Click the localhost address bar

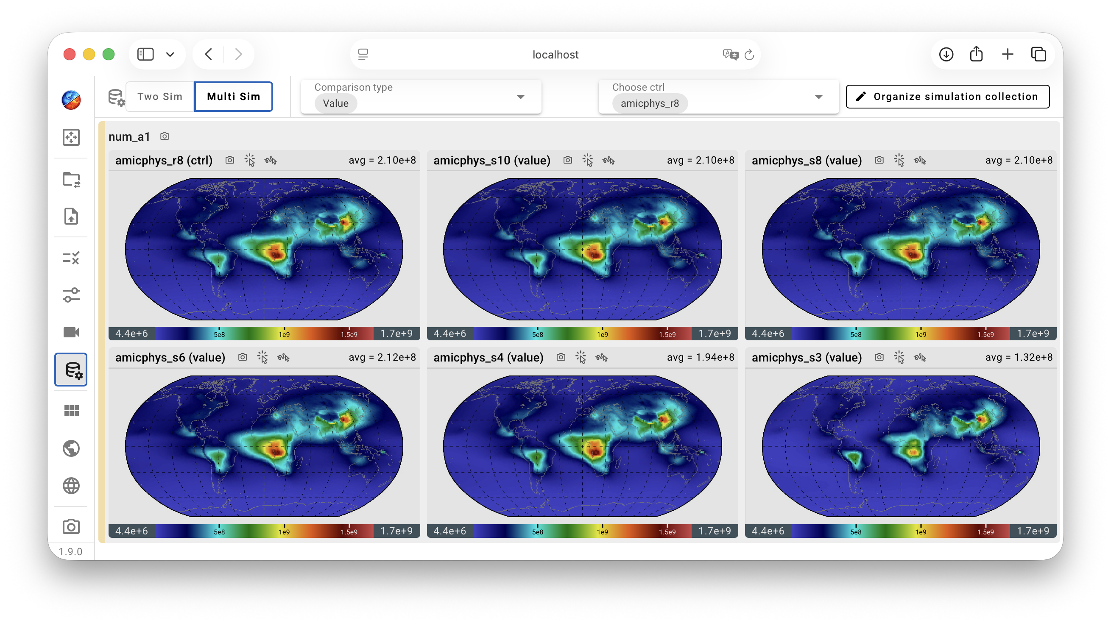555,55
